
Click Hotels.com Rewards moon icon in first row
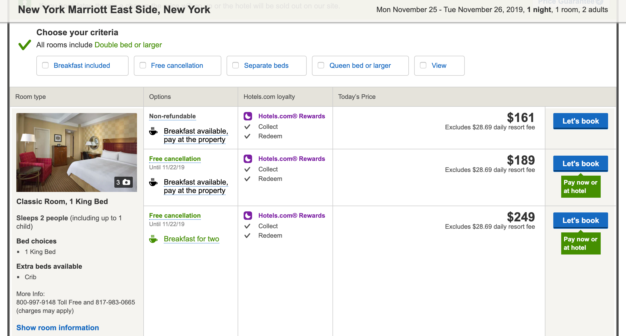(x=248, y=116)
